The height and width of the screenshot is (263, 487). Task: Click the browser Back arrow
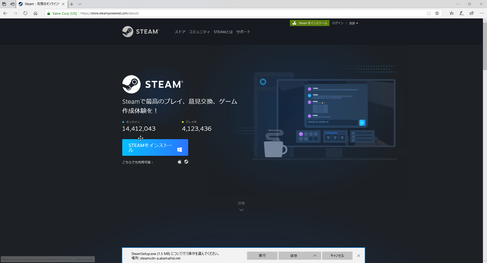[x=5, y=13]
